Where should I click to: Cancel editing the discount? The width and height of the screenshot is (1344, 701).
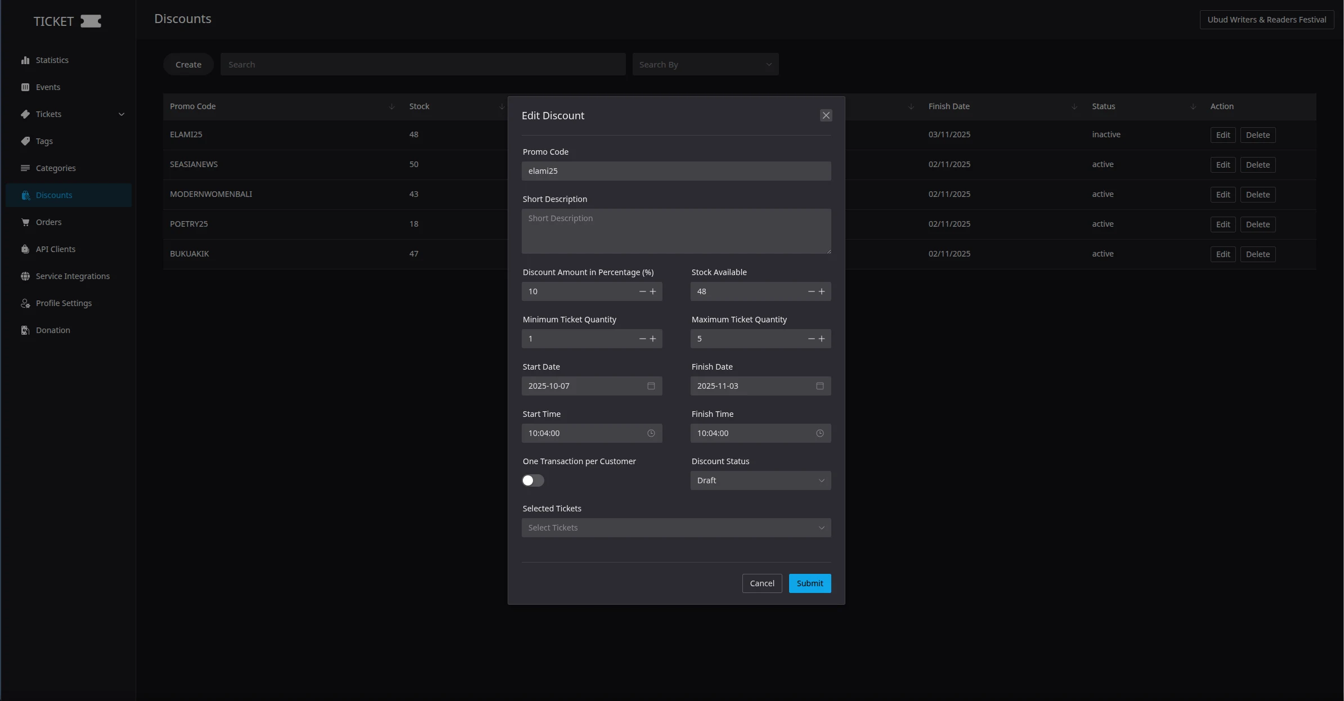(761, 583)
